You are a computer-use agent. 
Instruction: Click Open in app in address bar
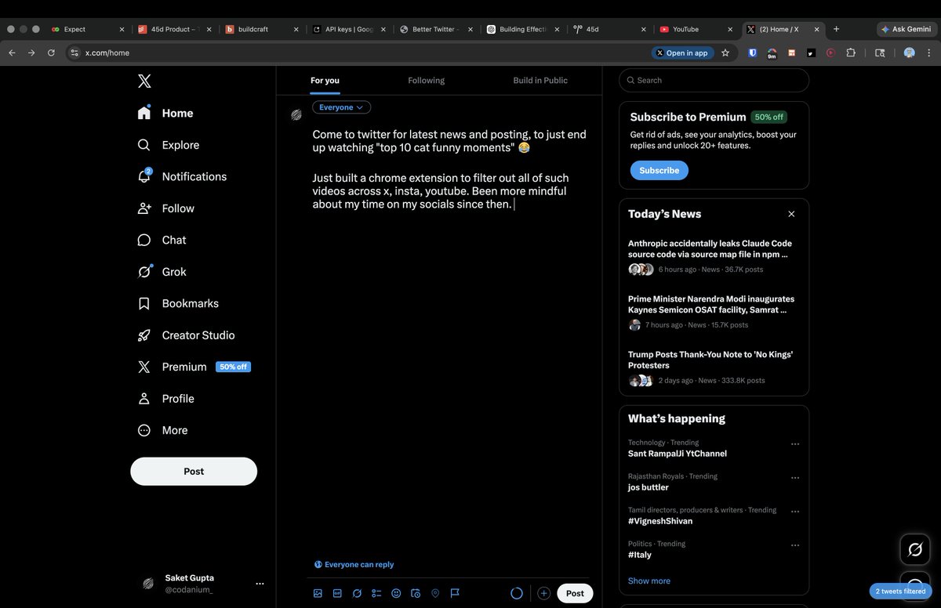point(682,52)
